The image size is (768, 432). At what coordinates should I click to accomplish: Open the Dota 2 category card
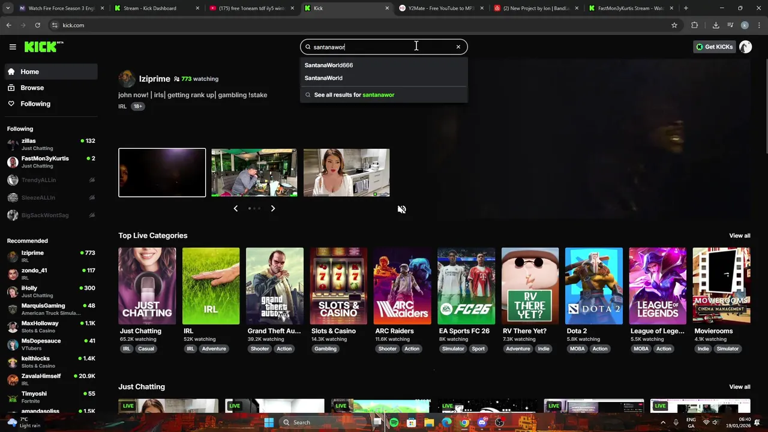tap(594, 286)
